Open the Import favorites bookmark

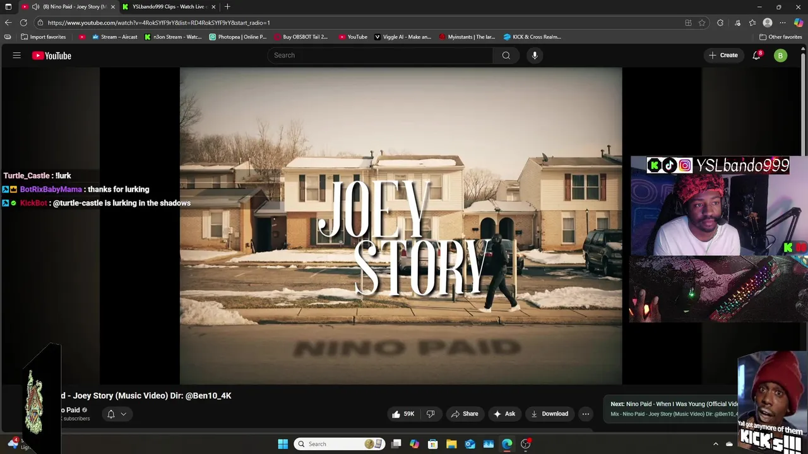[44, 37]
